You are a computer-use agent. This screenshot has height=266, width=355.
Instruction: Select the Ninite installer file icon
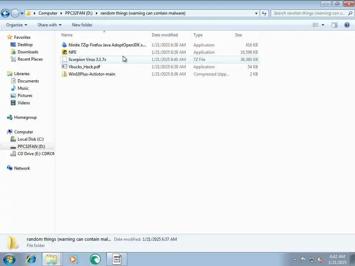click(64, 45)
